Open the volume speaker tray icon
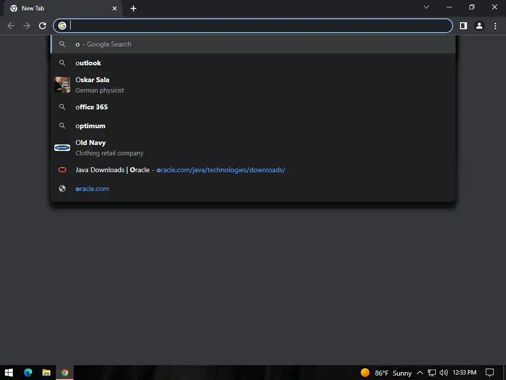The image size is (506, 380). [444, 373]
